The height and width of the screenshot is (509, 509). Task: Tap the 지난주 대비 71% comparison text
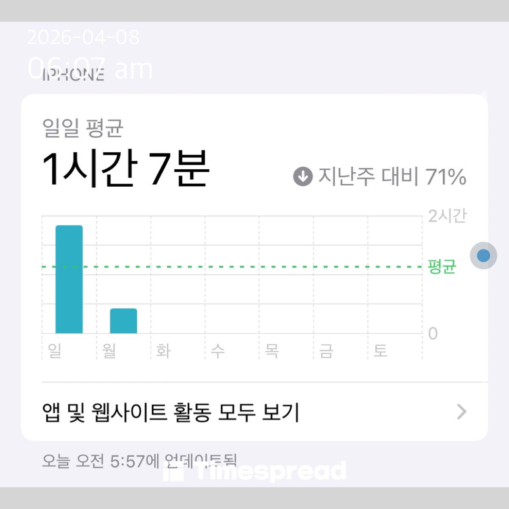point(392,176)
